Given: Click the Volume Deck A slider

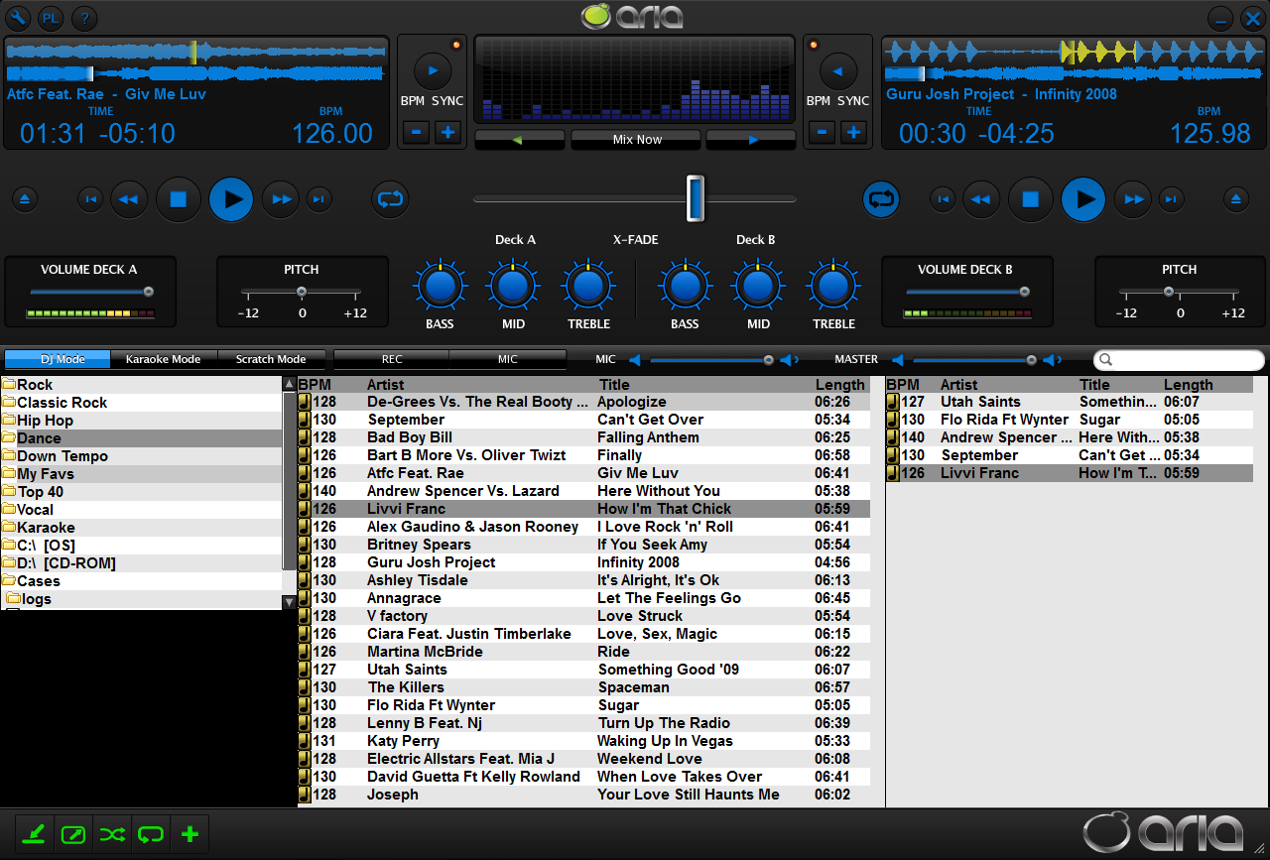Looking at the screenshot, I should [89, 292].
